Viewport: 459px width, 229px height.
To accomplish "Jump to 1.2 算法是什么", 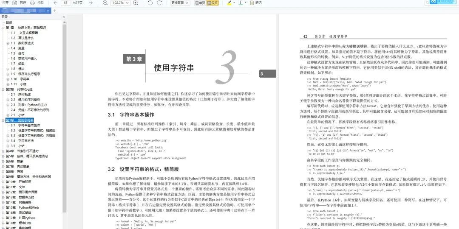I will click(x=22, y=38).
